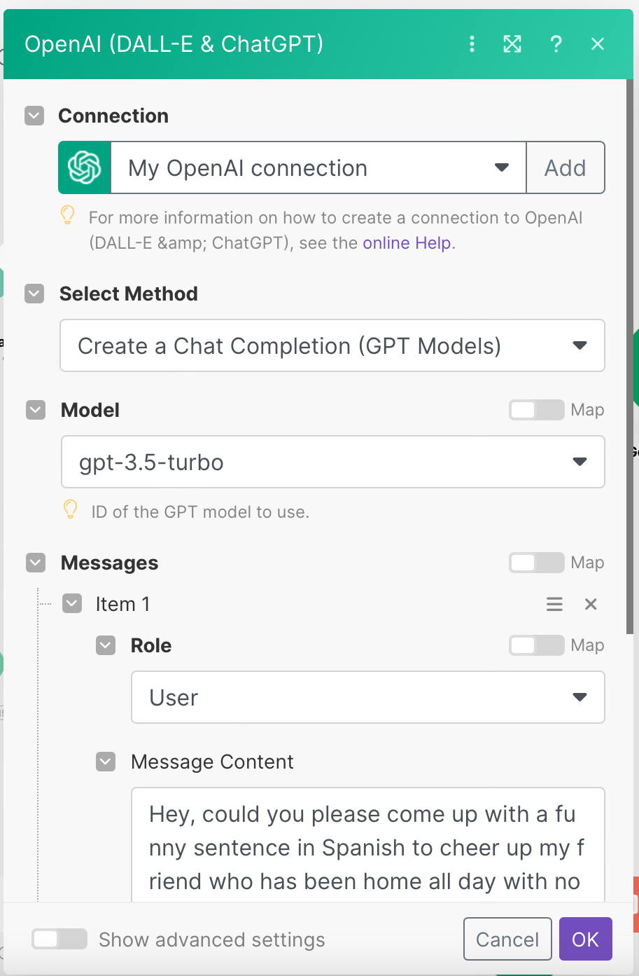Screen dimensions: 639x976
Task: Click the OpenAI logo icon beside connection
Action: [x=85, y=168]
